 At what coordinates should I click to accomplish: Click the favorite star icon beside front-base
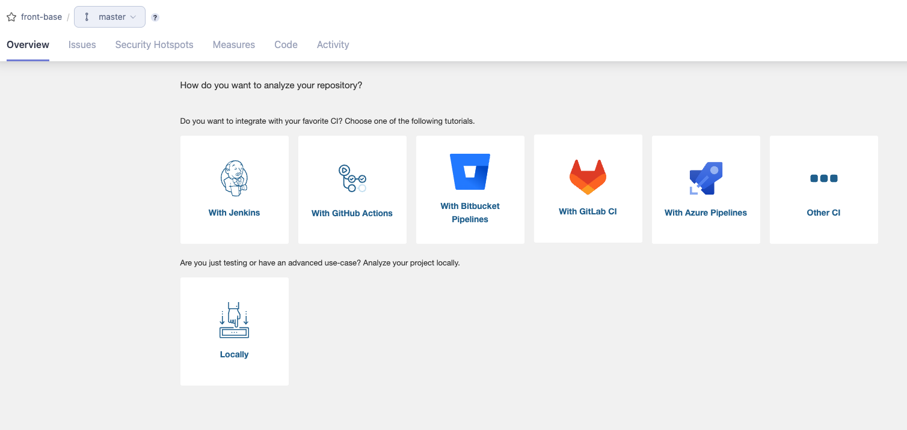pyautogui.click(x=11, y=17)
